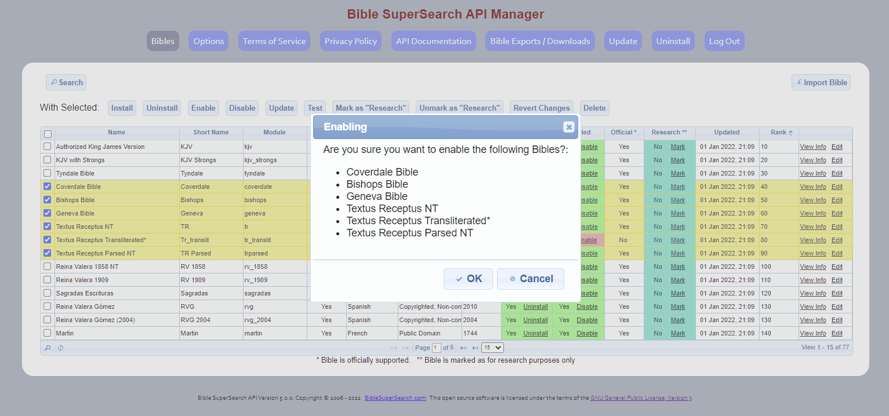This screenshot has height=416, width=889.
Task: Check the Authorized King James Version row
Action: point(48,147)
